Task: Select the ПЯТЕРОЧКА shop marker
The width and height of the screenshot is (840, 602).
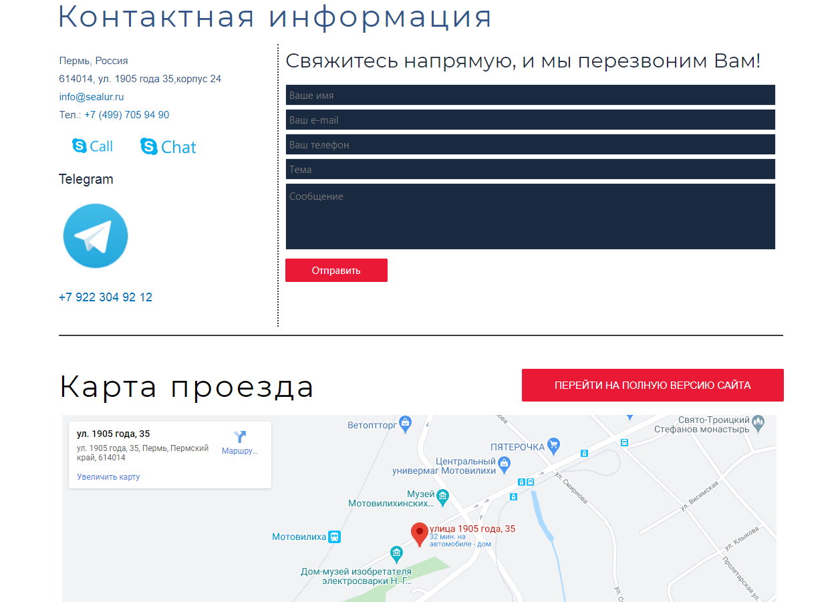Action: [x=553, y=446]
